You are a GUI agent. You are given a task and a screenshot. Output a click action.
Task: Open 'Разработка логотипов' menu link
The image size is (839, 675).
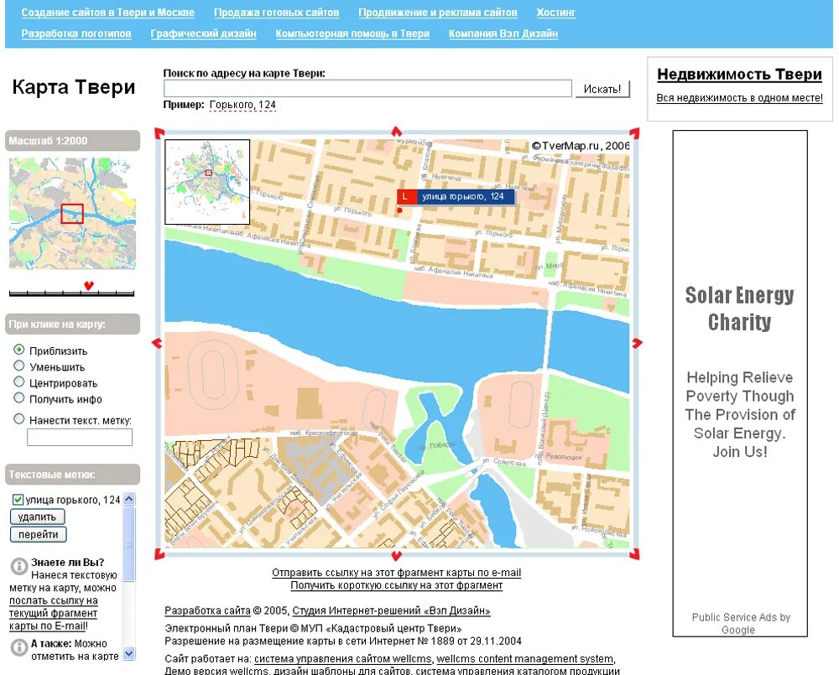pos(76,34)
